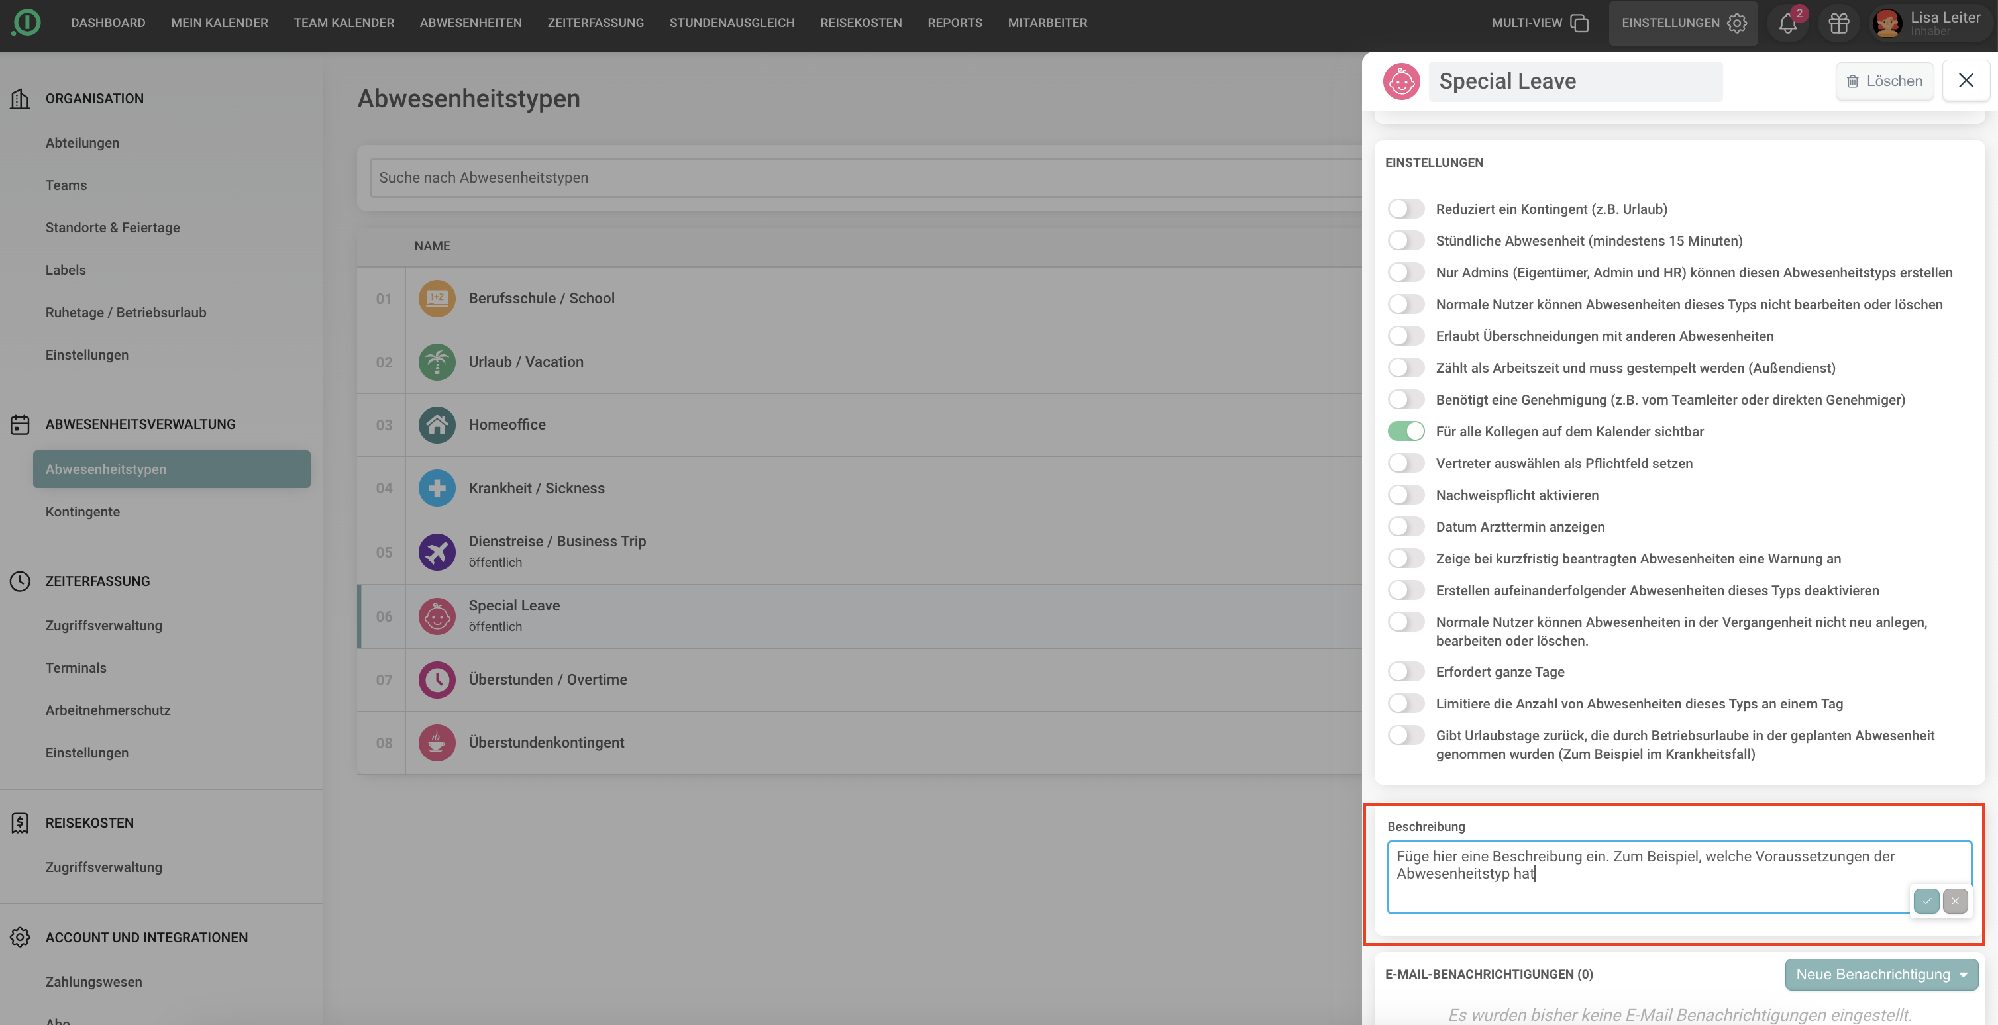Viewport: 1998px width, 1025px height.
Task: Click the Krankheit / Sickness plus icon
Action: 437,489
